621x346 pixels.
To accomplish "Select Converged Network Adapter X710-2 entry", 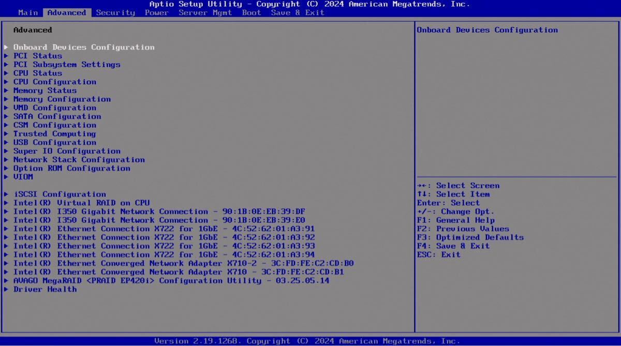I will tap(184, 263).
